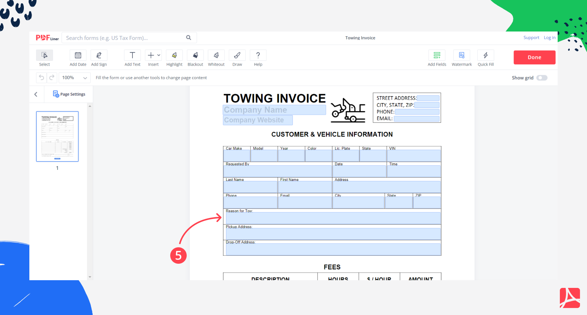This screenshot has width=587, height=315.
Task: Click the Drop-Off Address field
Action: [333, 249]
